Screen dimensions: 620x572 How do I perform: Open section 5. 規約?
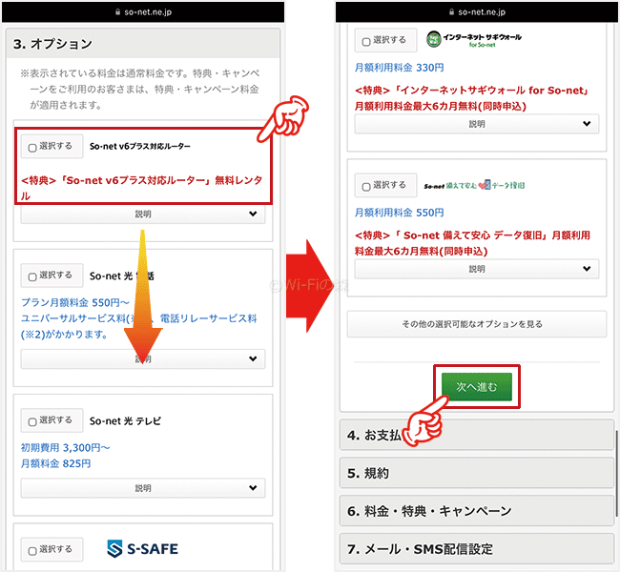[477, 473]
